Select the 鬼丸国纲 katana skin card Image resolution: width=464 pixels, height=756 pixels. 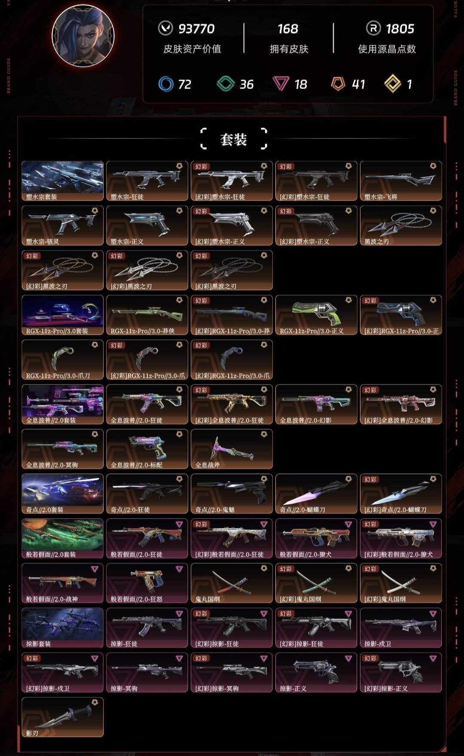click(x=232, y=583)
